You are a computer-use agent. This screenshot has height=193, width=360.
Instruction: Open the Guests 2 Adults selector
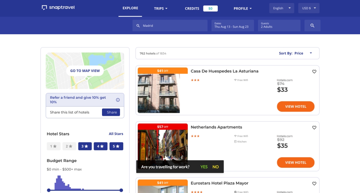[279, 26]
